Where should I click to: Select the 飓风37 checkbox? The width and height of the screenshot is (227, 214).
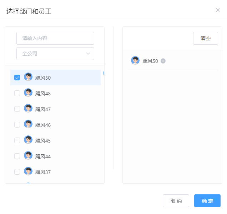17,172
